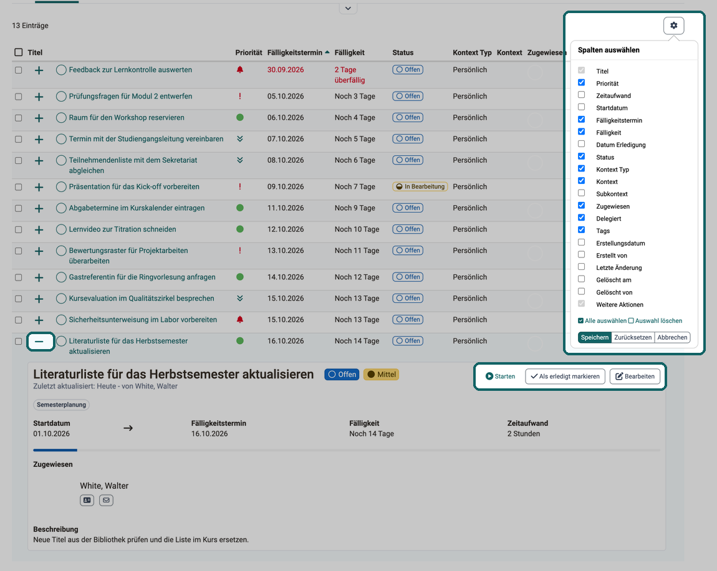
Task: Click the completion circle for Raum für den Workshop reservieren
Action: pyautogui.click(x=61, y=117)
